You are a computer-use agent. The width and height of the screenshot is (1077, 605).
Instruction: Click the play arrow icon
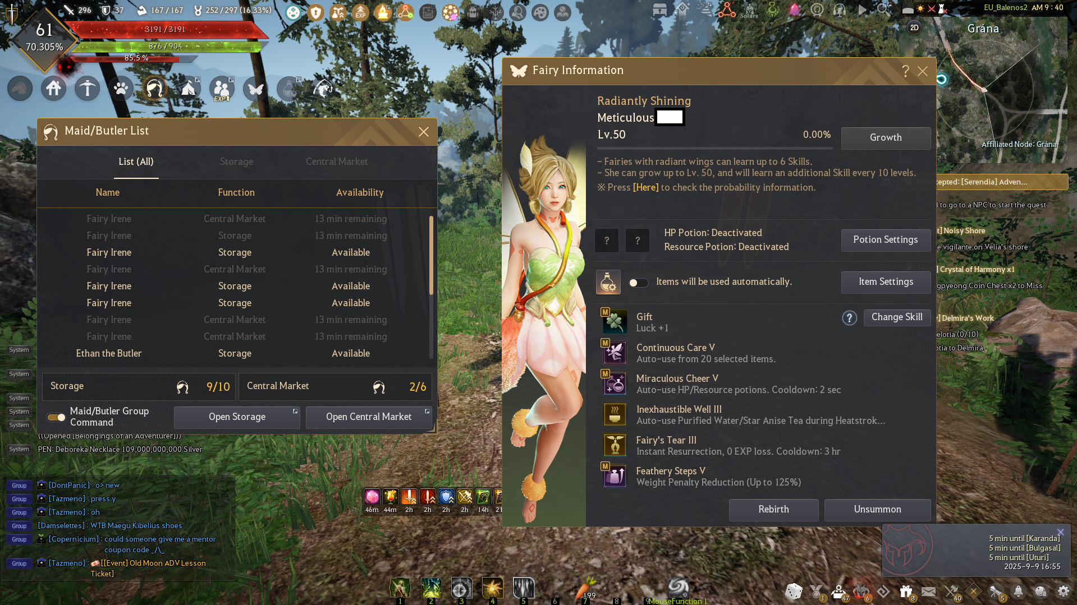(862, 10)
